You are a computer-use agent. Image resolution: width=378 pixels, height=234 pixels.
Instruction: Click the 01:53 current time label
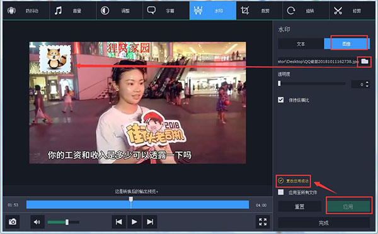(13, 205)
